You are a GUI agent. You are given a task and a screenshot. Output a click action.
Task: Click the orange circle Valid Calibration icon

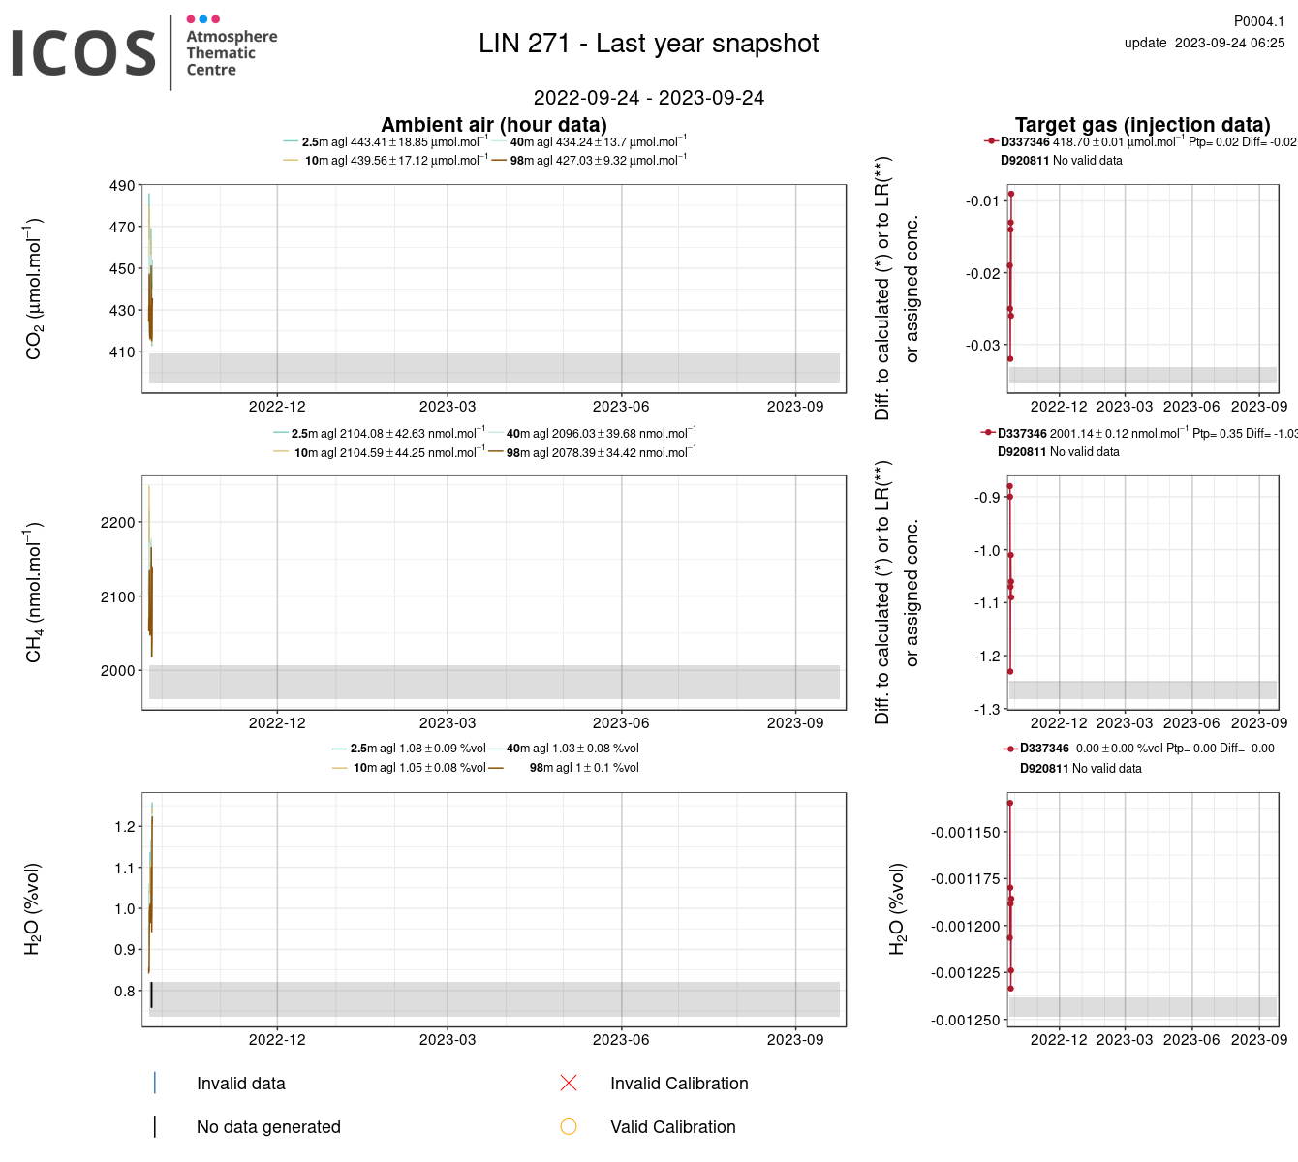[569, 1126]
